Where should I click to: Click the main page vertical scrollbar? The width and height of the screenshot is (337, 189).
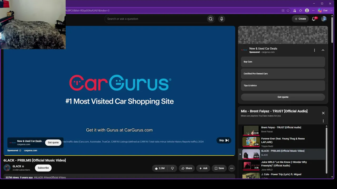click(x=332, y=30)
